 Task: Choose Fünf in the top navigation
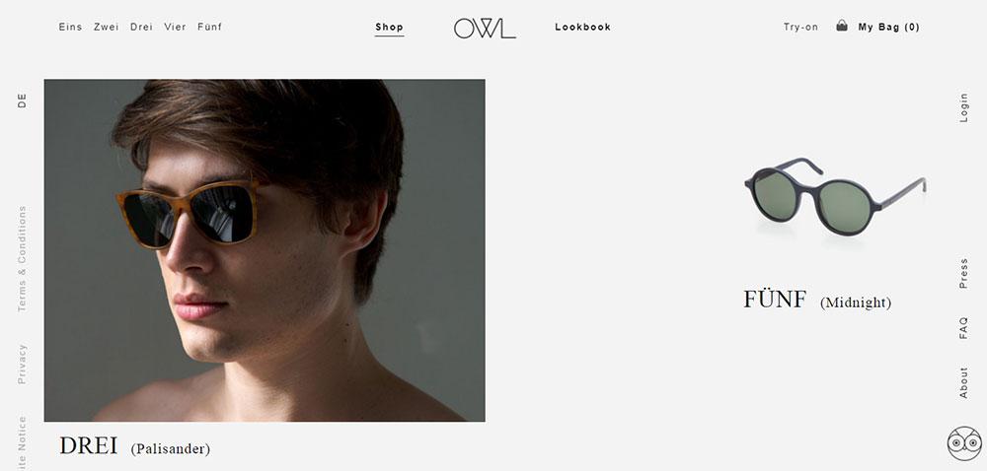click(209, 27)
